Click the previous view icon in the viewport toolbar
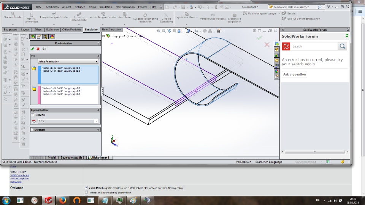 169,31
